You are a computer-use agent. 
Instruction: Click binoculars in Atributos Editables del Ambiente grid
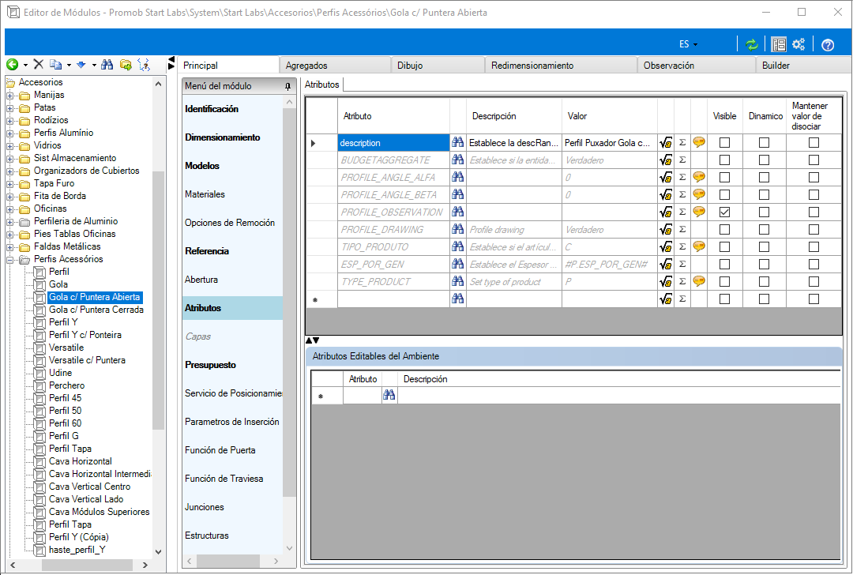point(389,396)
